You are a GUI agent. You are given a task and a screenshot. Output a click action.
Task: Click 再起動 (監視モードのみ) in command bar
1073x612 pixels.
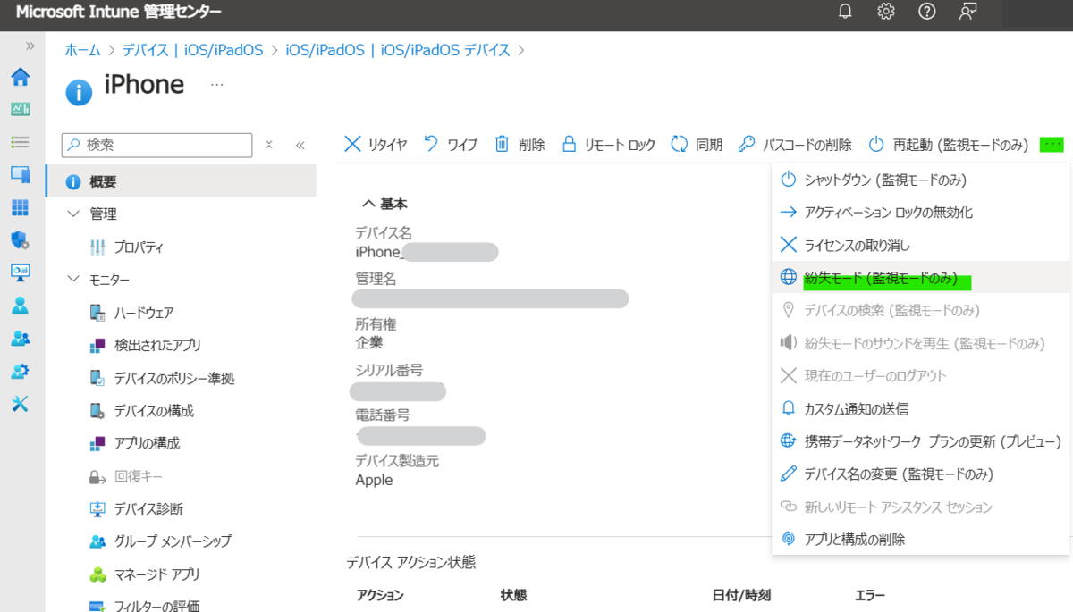click(x=948, y=145)
